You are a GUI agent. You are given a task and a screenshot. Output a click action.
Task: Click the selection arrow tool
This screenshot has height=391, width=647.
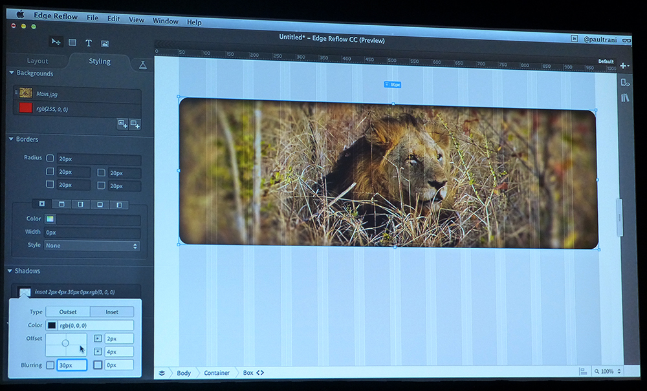(56, 42)
